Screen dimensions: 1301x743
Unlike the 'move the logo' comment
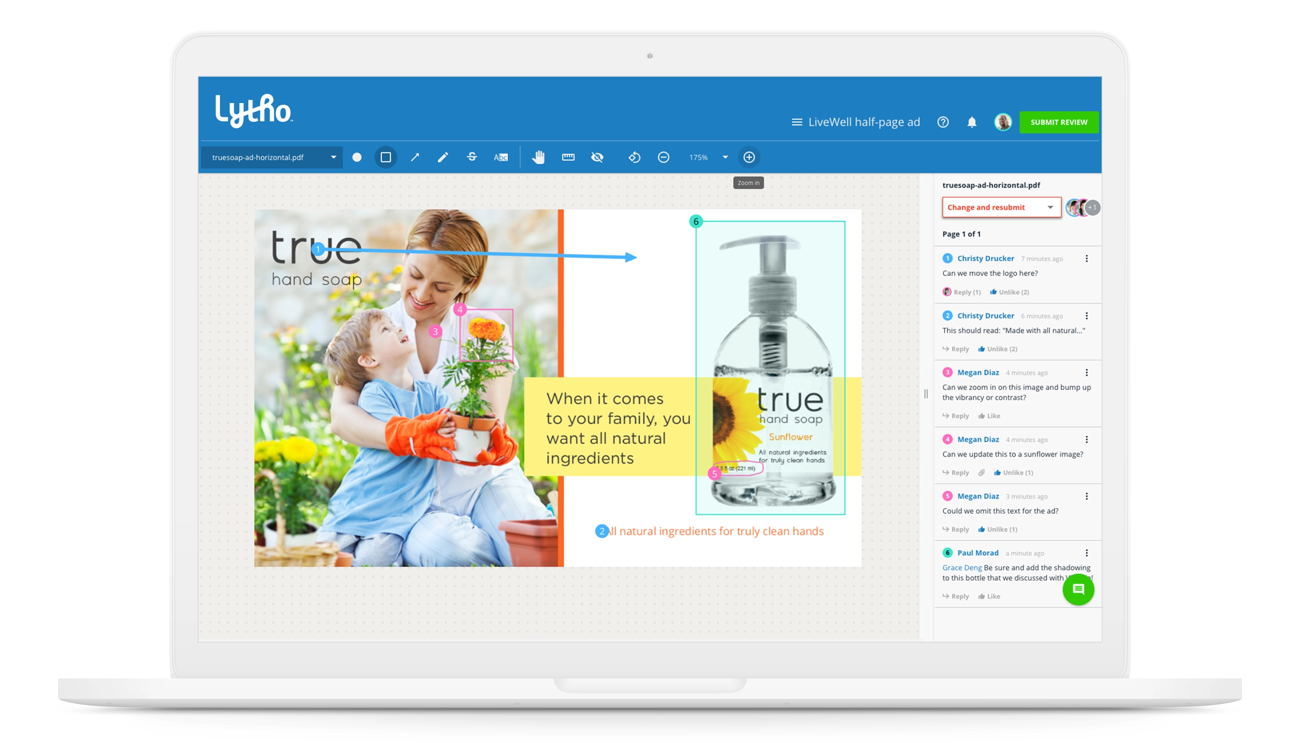point(1009,292)
